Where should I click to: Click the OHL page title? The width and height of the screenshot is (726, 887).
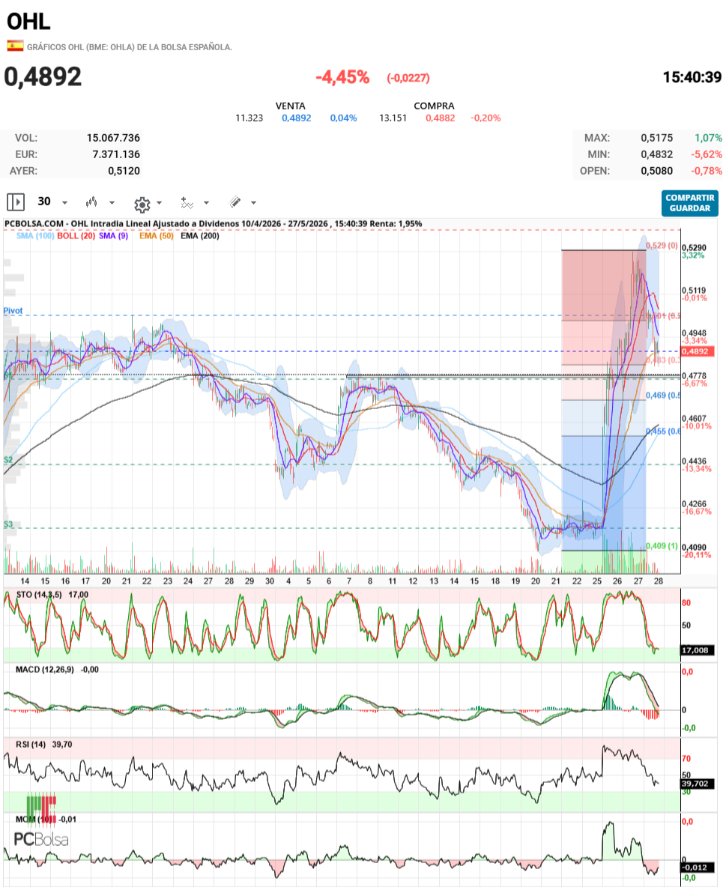click(28, 22)
